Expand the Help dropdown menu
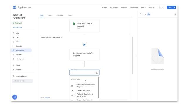This screenshot has width=188, height=106. [143, 7]
